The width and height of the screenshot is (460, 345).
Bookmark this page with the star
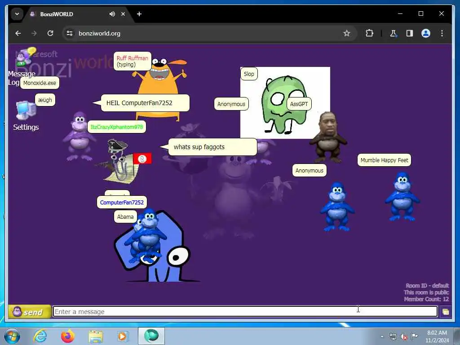346,33
